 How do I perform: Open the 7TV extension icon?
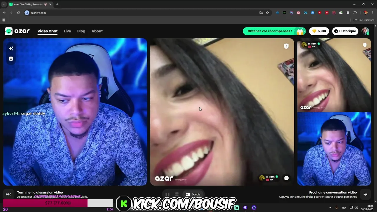point(305,13)
